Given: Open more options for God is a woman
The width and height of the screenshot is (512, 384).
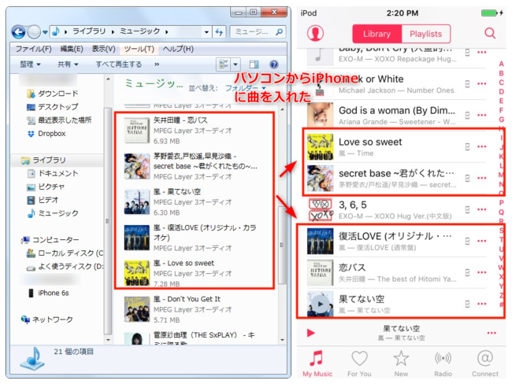Looking at the screenshot, I should [482, 115].
